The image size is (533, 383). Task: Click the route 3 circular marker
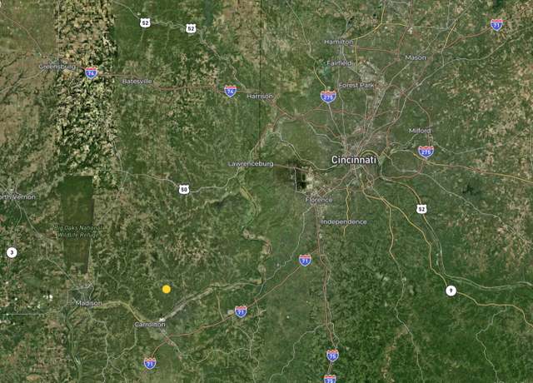pyautogui.click(x=12, y=252)
